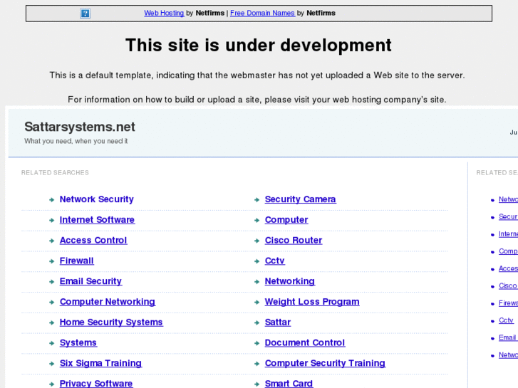Click the arrow icon beside Security Camera
Image resolution: width=518 pixels, height=388 pixels.
(257, 200)
